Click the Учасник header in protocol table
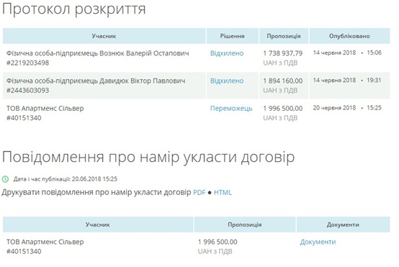 (x=104, y=36)
